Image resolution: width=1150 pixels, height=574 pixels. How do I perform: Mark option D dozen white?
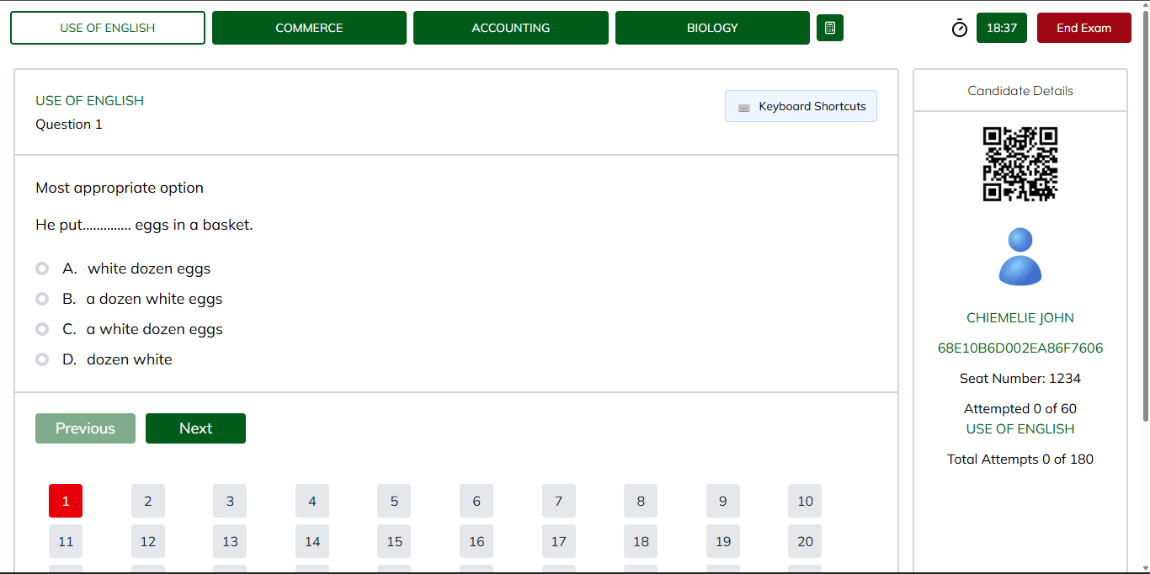42,359
